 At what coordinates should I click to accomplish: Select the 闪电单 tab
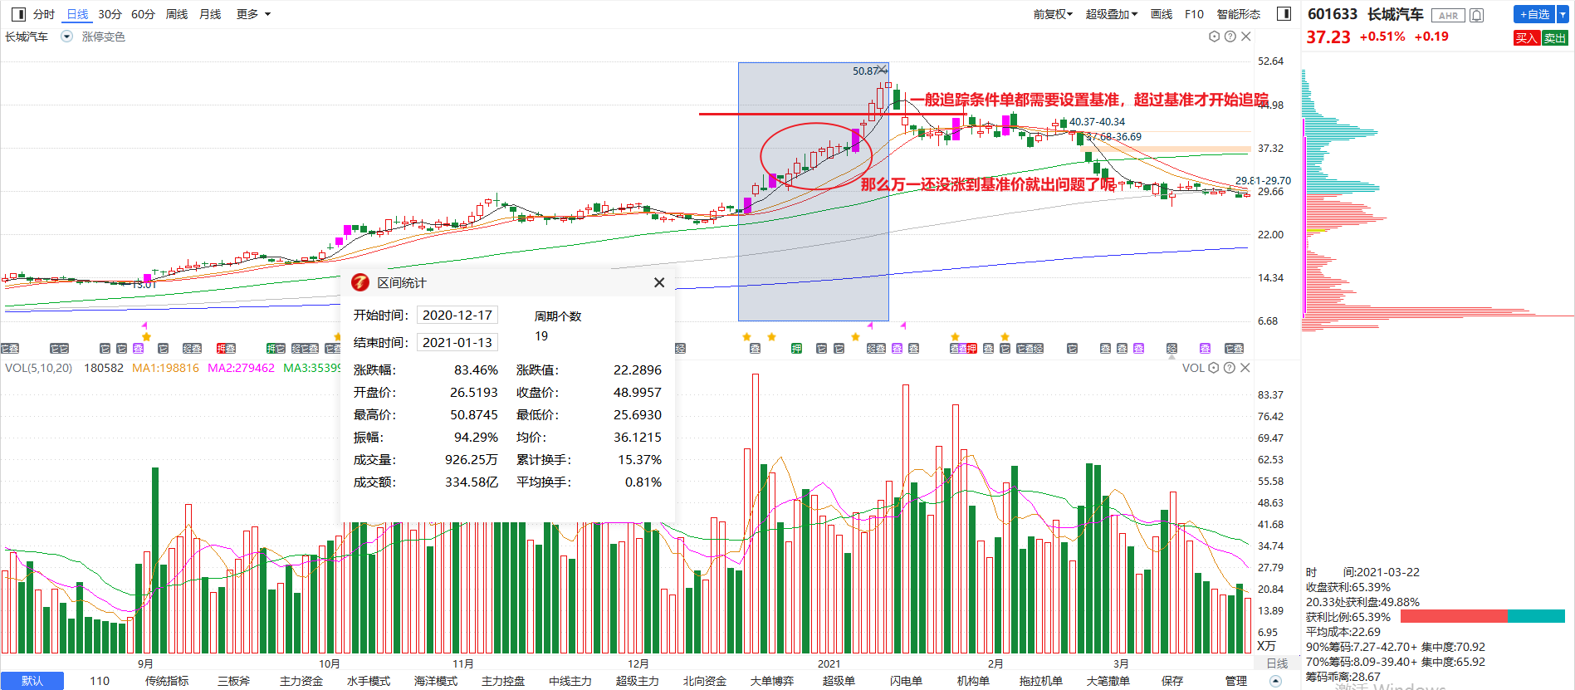906,681
